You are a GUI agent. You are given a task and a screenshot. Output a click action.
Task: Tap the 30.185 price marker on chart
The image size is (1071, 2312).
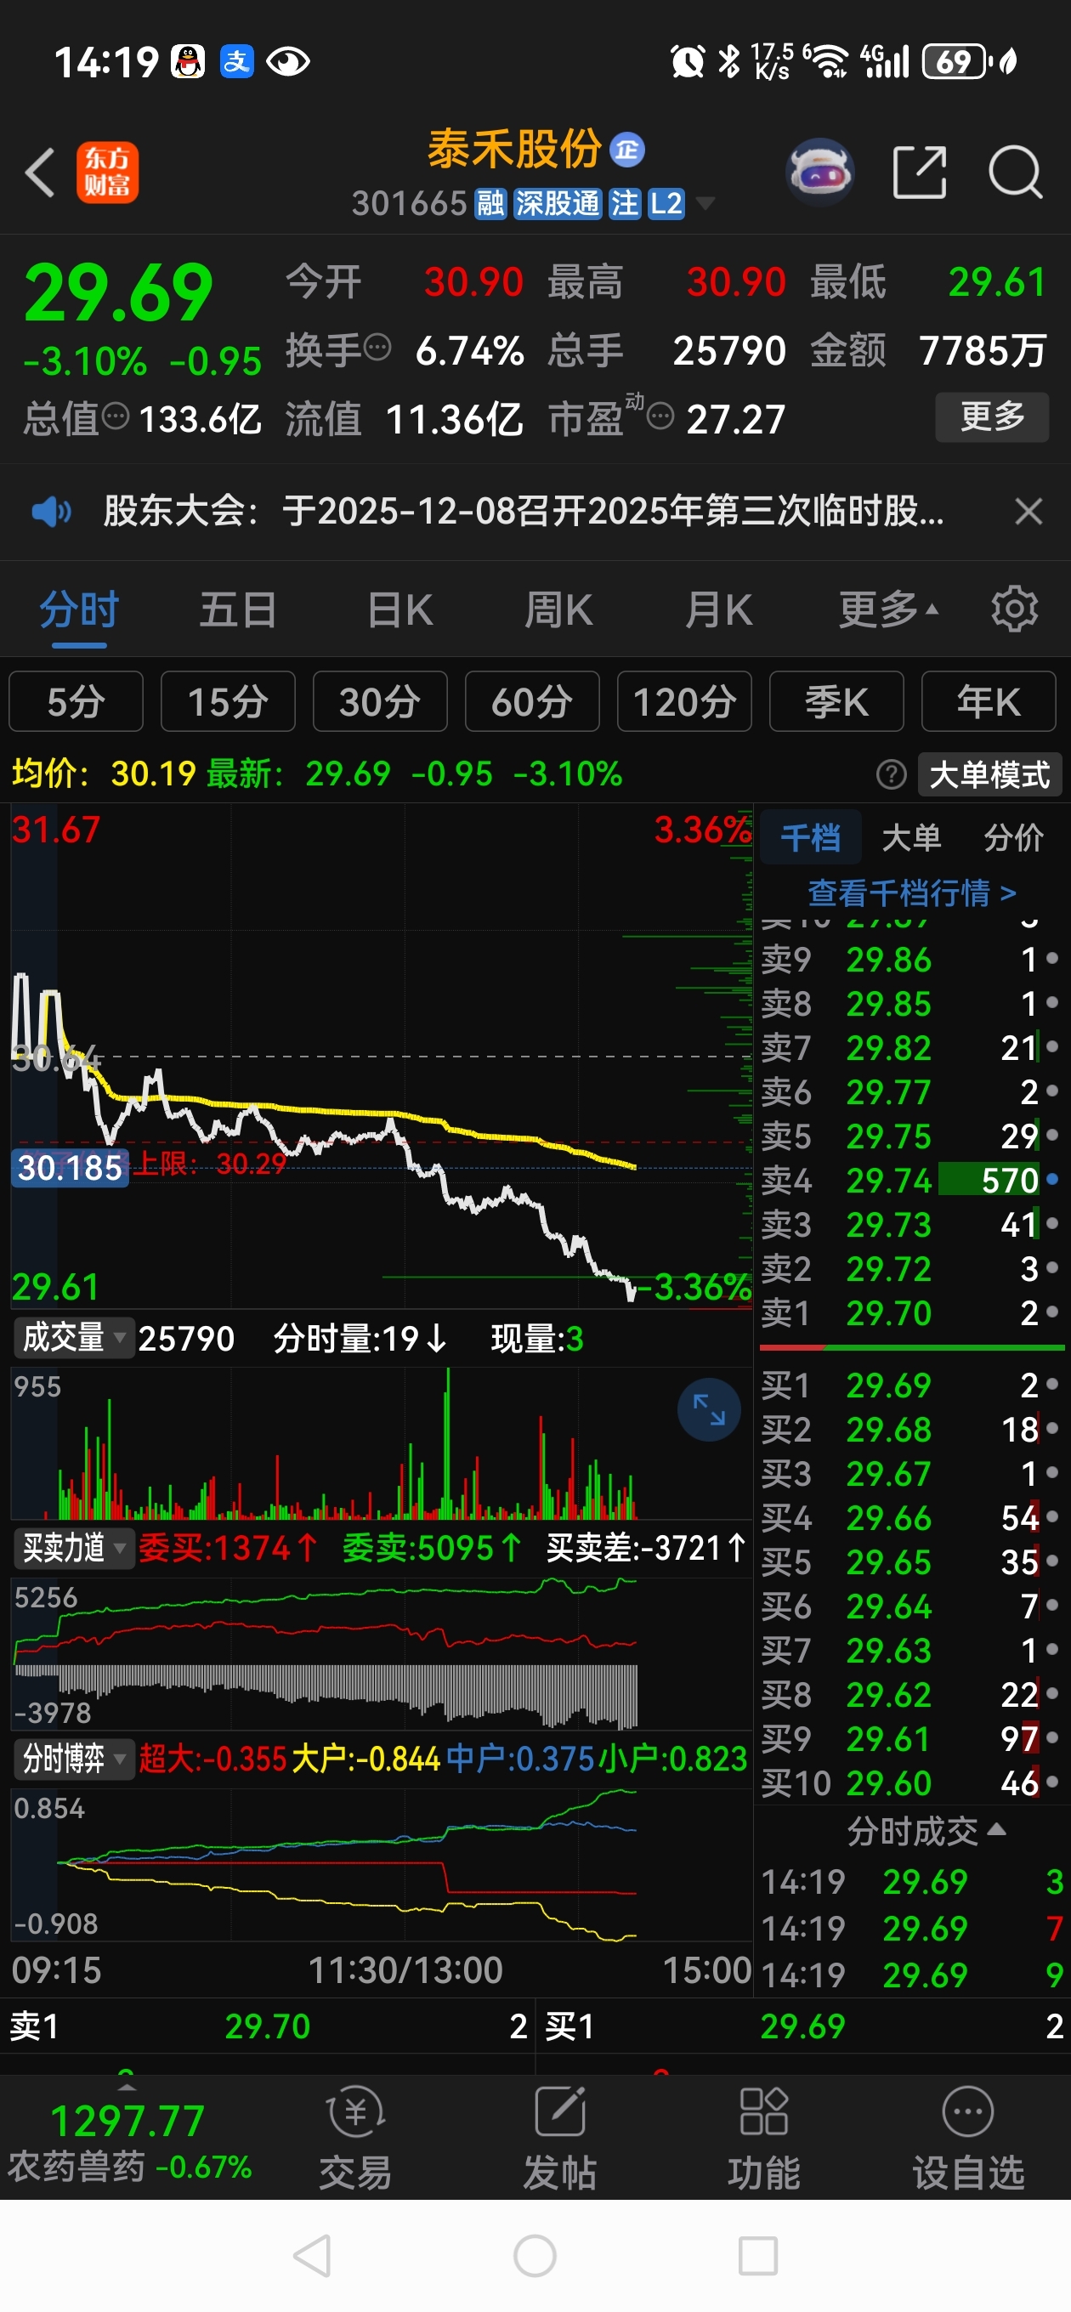70,1167
